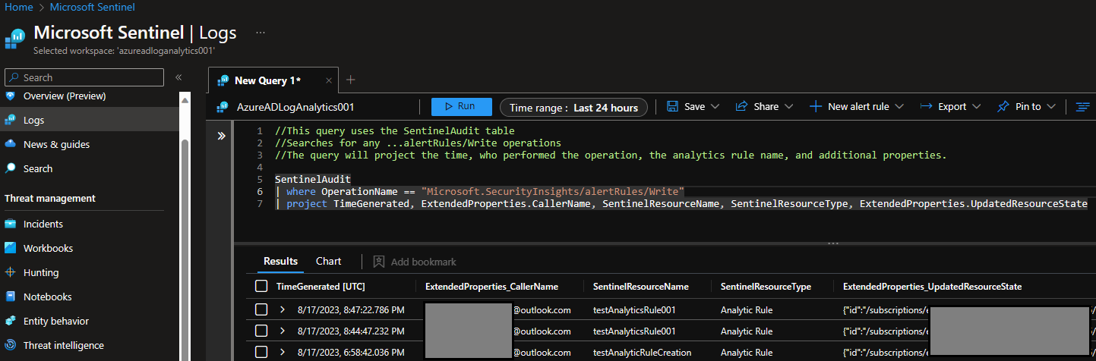Check the 8:47:22.786 PM row checkbox

coord(261,309)
